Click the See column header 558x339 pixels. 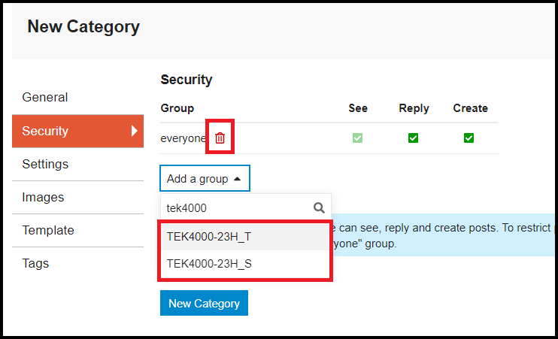(358, 108)
